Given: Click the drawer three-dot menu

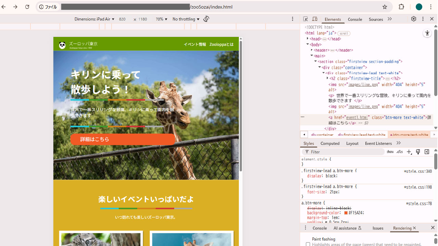Looking at the screenshot, I should [x=306, y=228].
